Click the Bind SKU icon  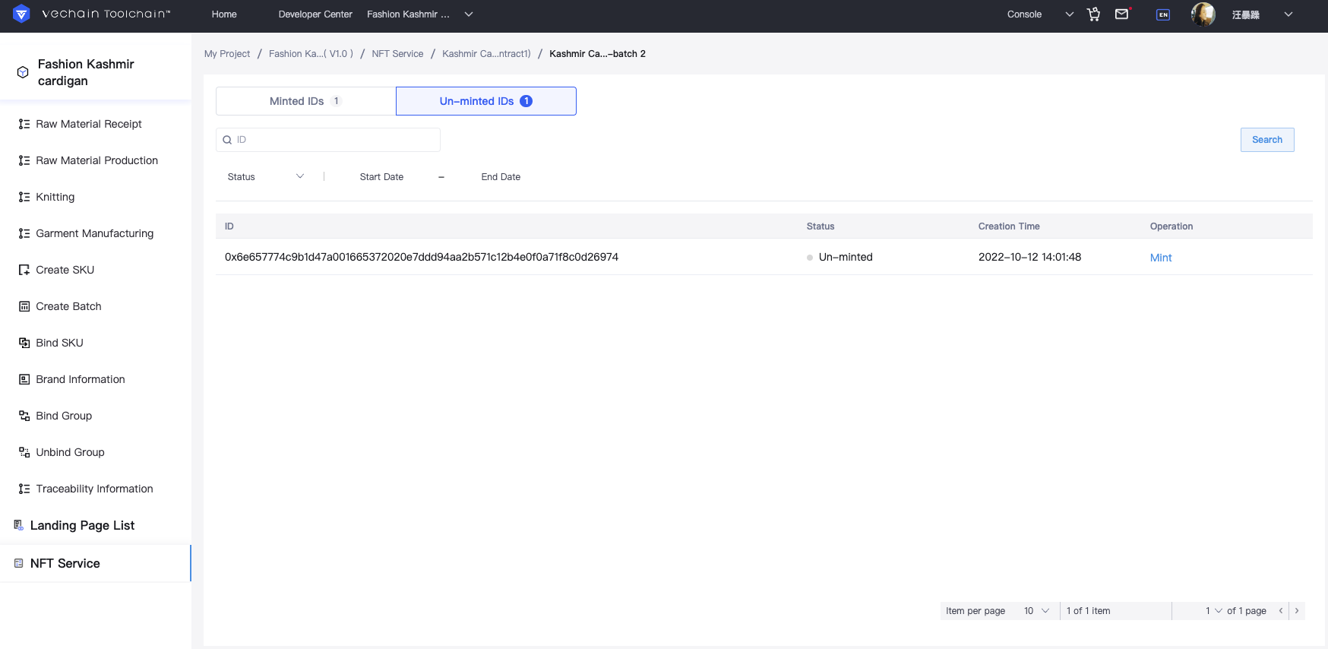click(24, 343)
